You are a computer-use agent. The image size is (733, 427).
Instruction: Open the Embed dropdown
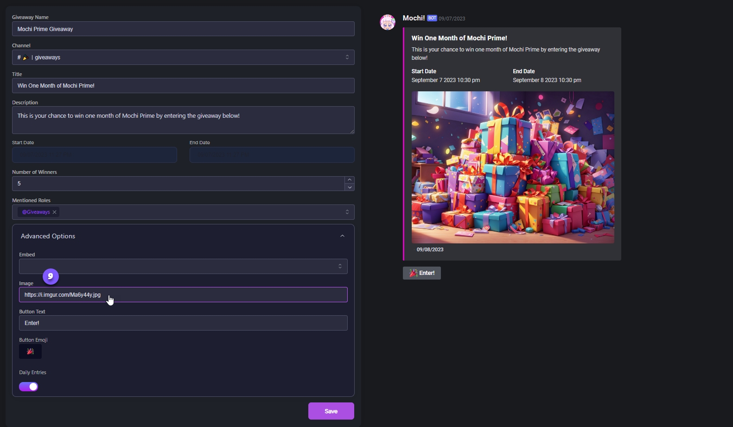[x=183, y=266]
